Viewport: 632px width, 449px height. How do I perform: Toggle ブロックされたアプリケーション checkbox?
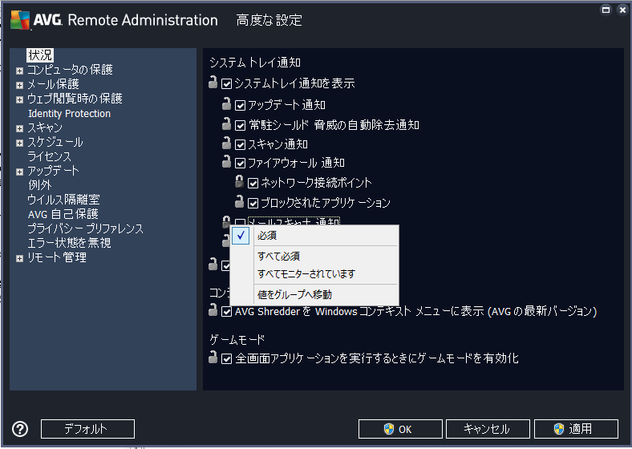pos(253,203)
